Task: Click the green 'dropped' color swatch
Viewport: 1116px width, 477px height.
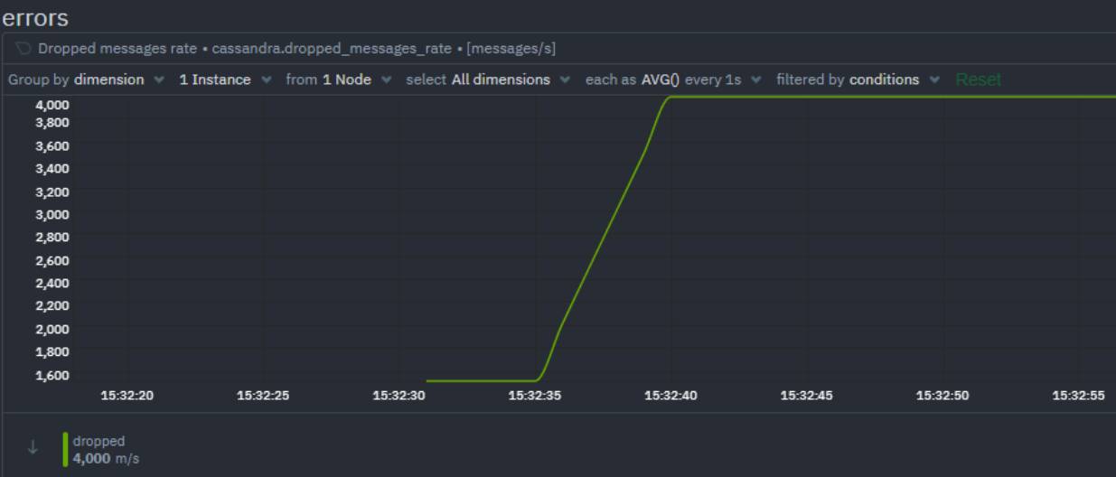Action: [65, 449]
